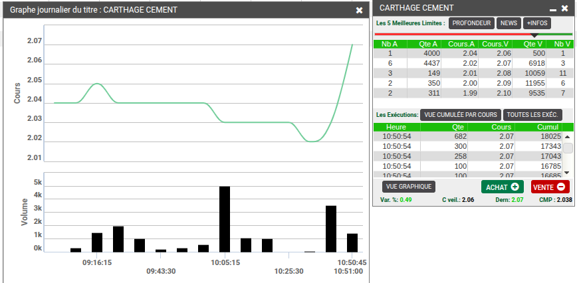This screenshot has height=283, width=577.
Task: Close the CARTHAGE CEMENT order panel
Action: coord(564,9)
